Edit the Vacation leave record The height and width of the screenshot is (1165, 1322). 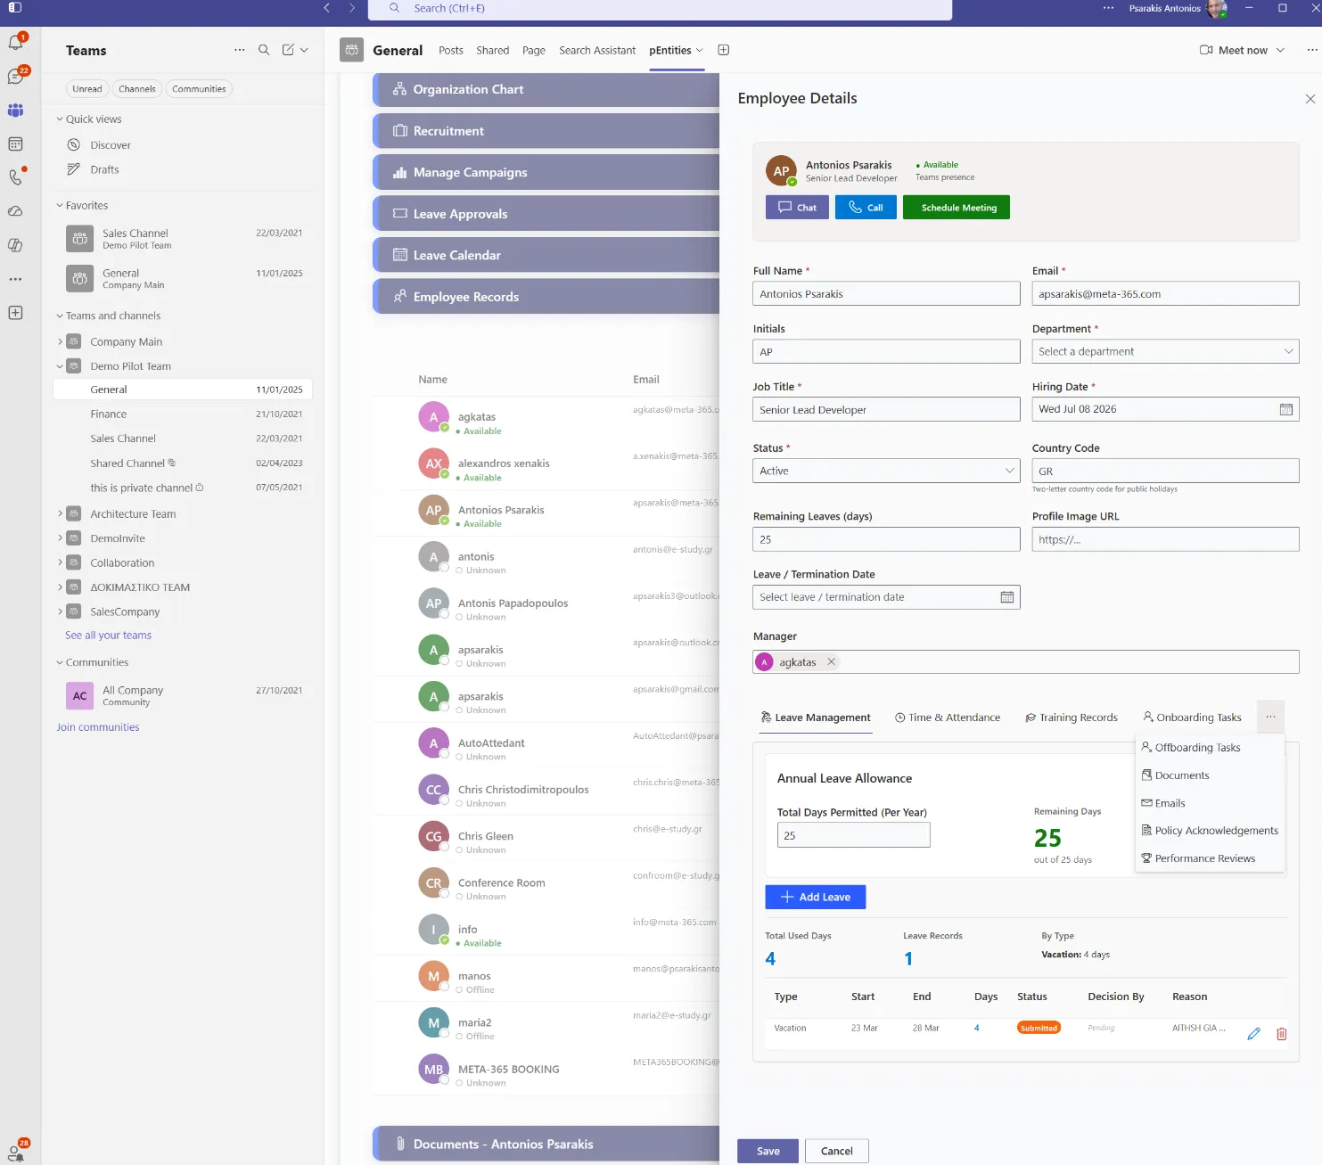1254,1034
